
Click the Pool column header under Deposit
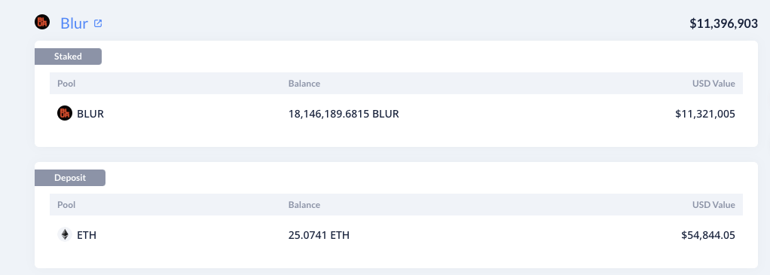[x=66, y=205]
